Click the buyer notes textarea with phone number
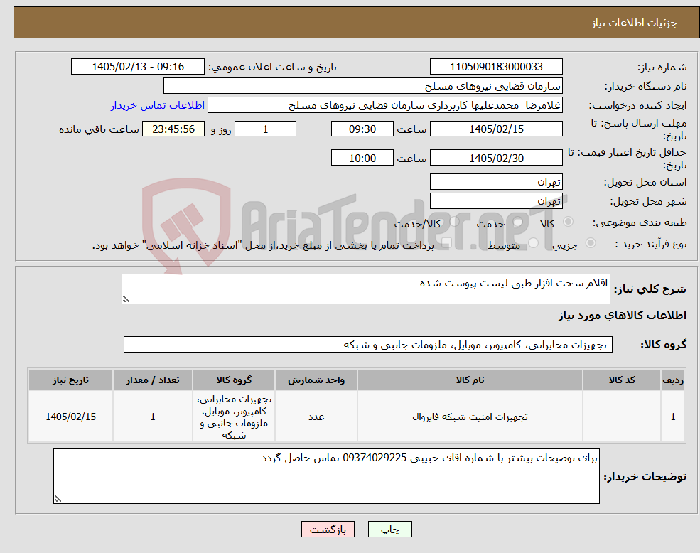The height and width of the screenshot is (553, 700). [x=326, y=476]
